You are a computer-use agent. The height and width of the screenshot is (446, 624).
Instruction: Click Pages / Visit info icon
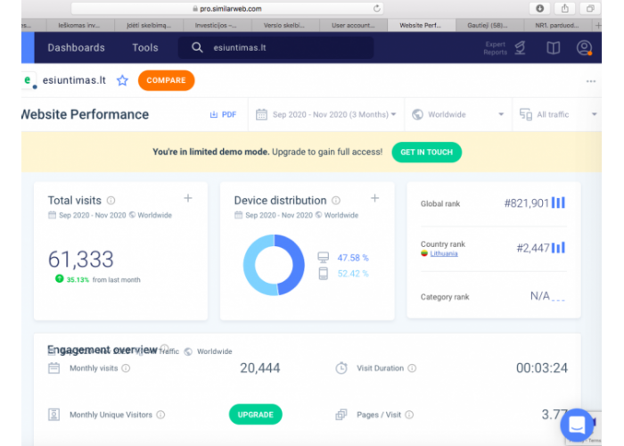[409, 415]
